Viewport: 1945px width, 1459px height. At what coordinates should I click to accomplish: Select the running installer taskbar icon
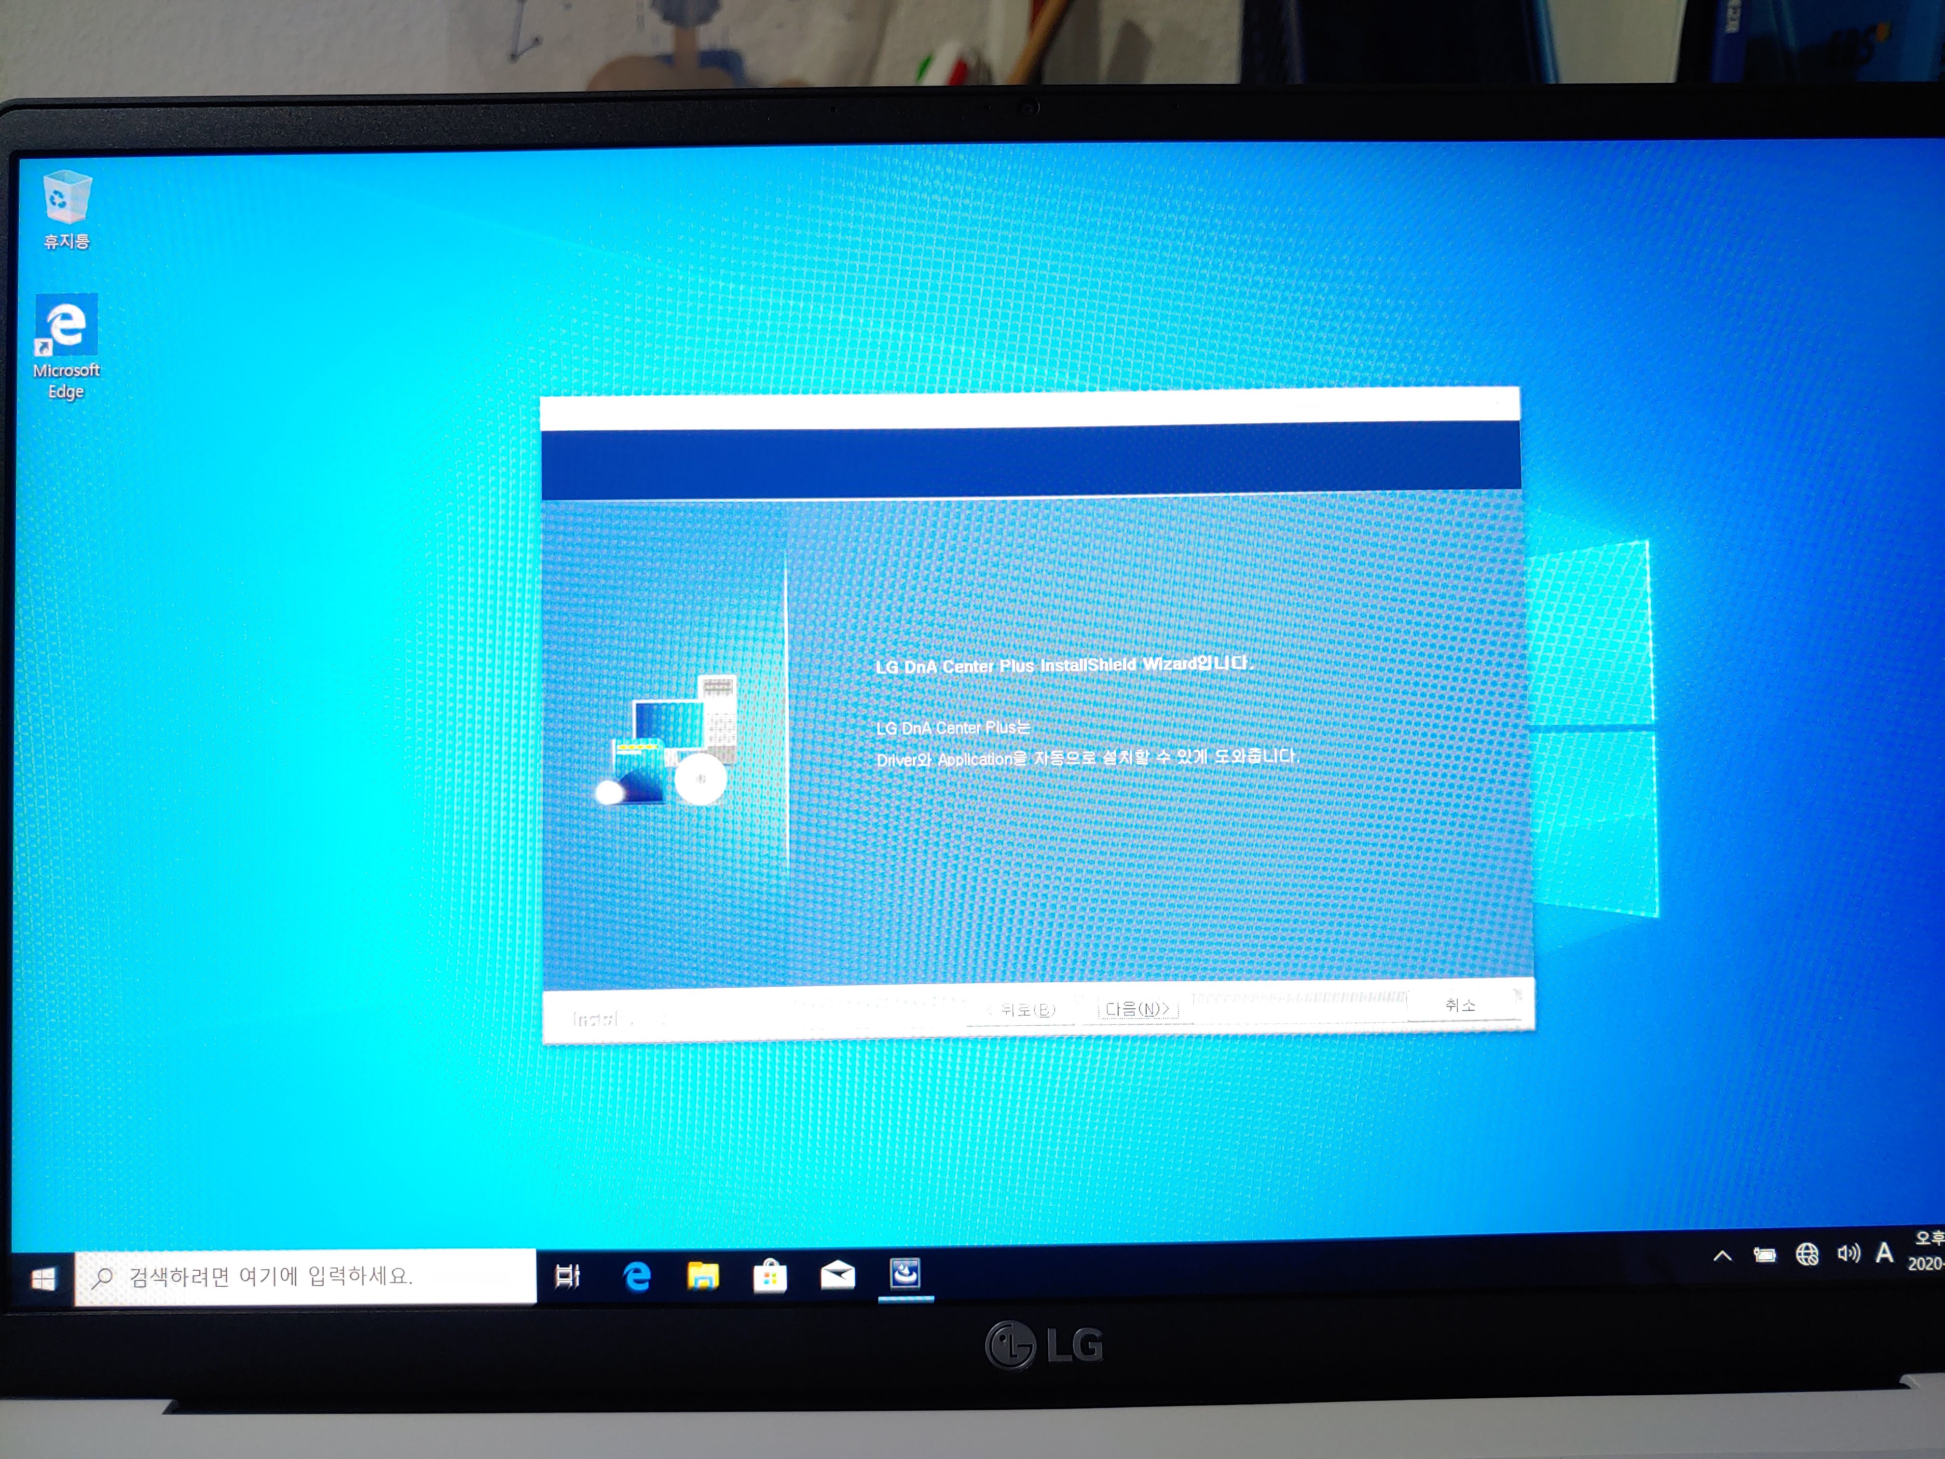point(905,1273)
